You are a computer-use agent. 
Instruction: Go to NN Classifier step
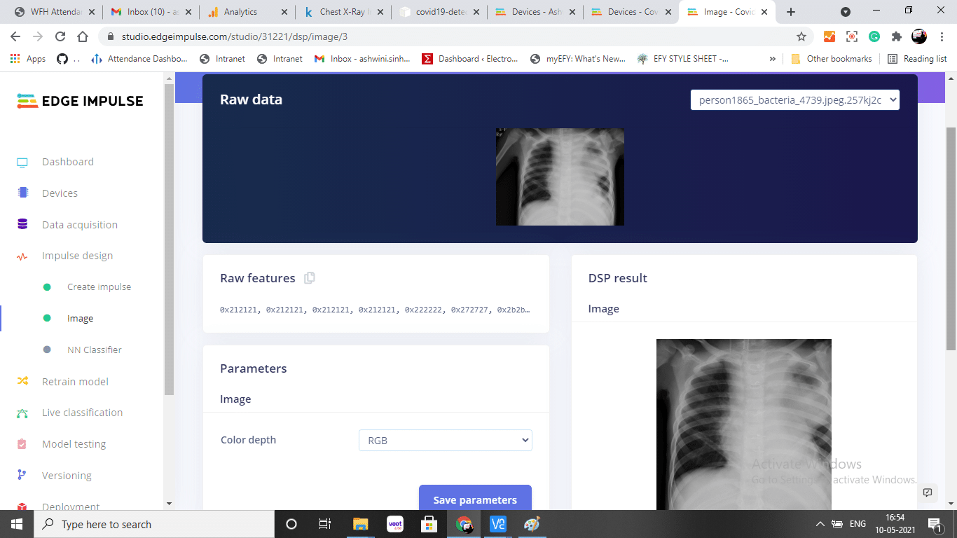coord(94,350)
